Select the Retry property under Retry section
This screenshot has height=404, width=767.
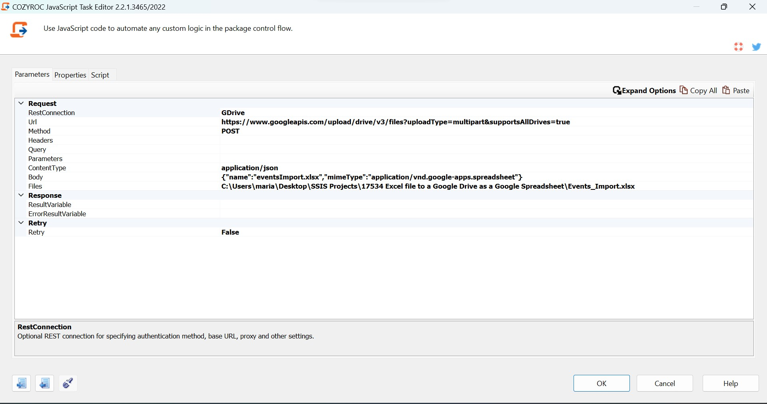coord(36,232)
